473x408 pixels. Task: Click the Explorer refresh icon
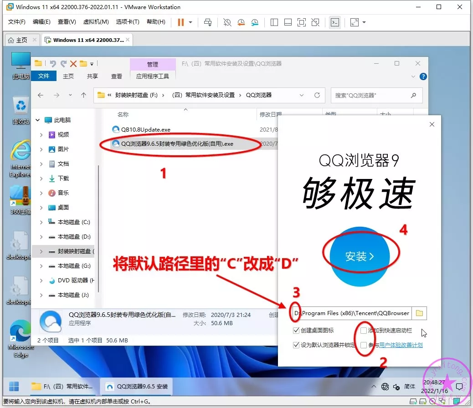coord(317,95)
